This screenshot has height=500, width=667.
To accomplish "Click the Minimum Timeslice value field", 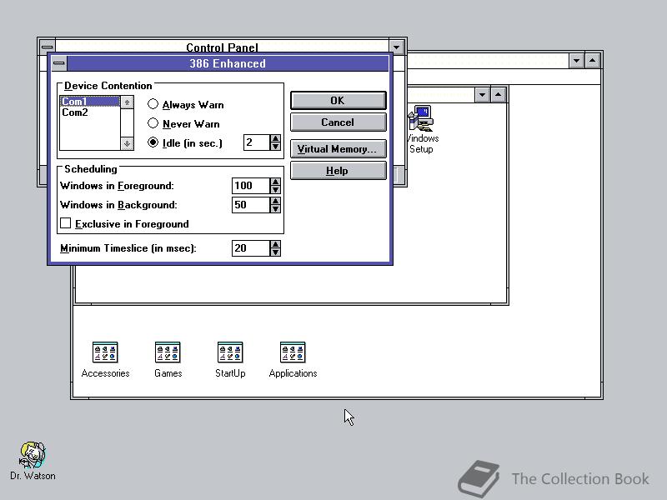I will point(251,248).
